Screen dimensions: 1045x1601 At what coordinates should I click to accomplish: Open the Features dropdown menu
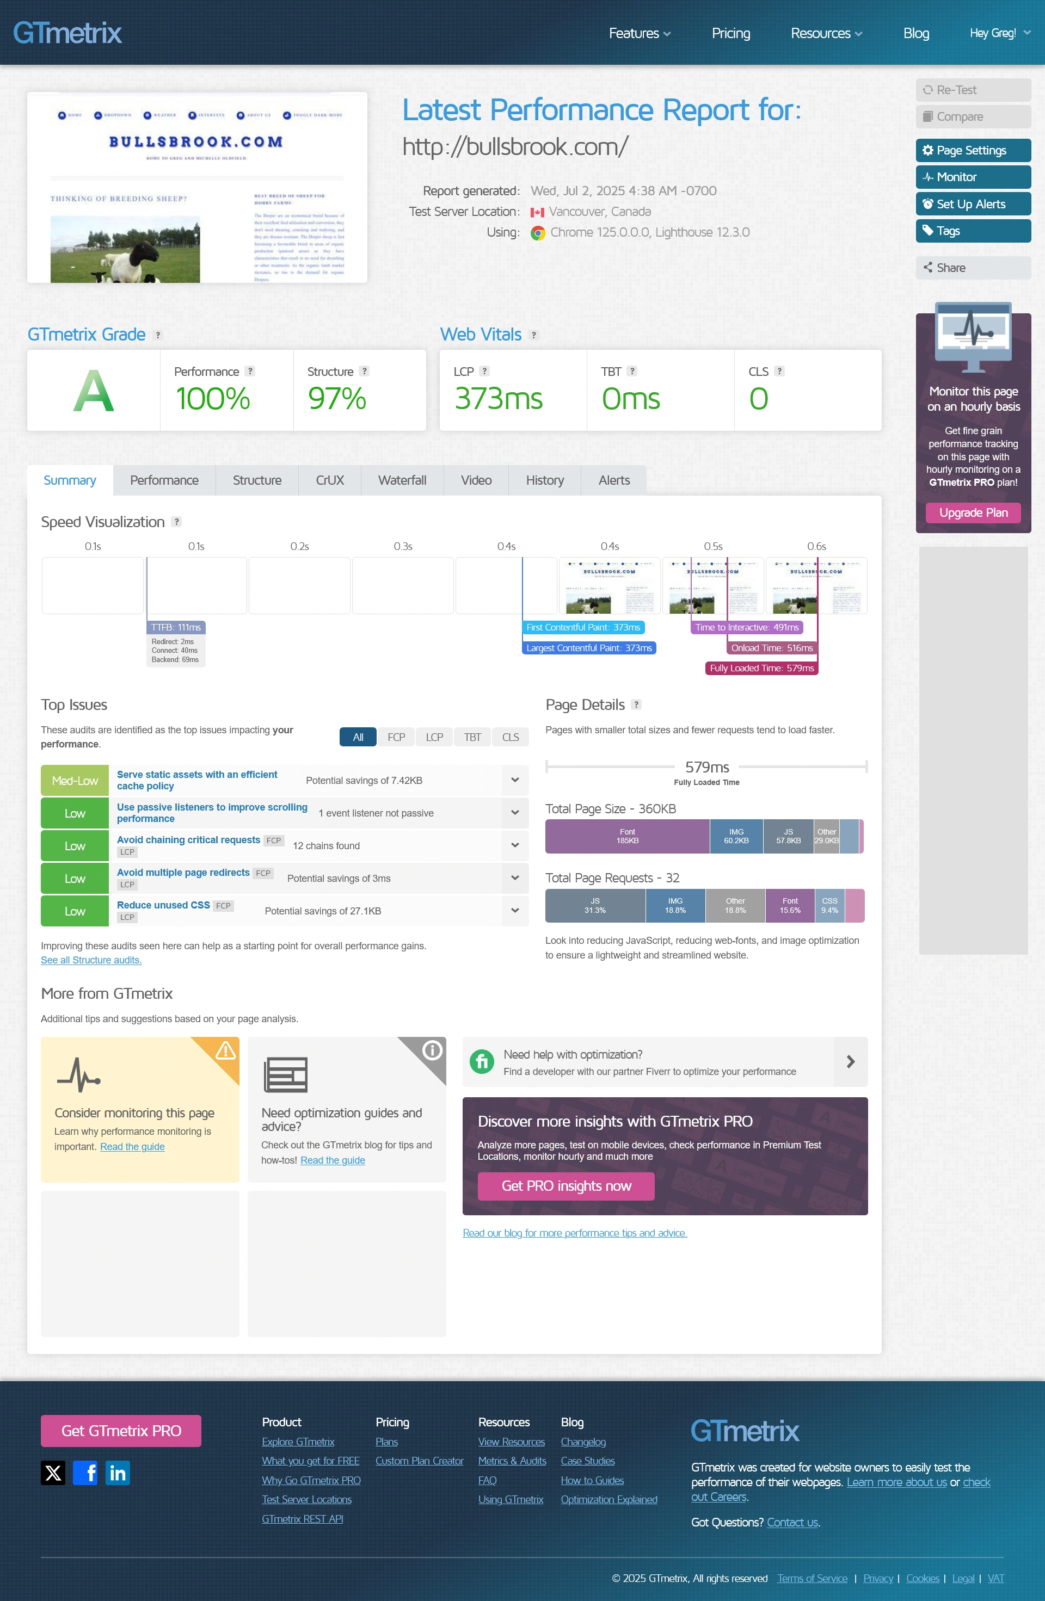tap(640, 33)
